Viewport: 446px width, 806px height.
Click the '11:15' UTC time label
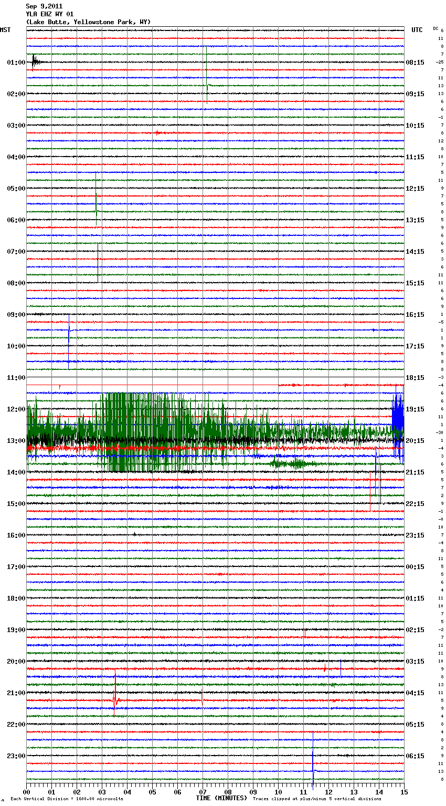tap(415, 157)
